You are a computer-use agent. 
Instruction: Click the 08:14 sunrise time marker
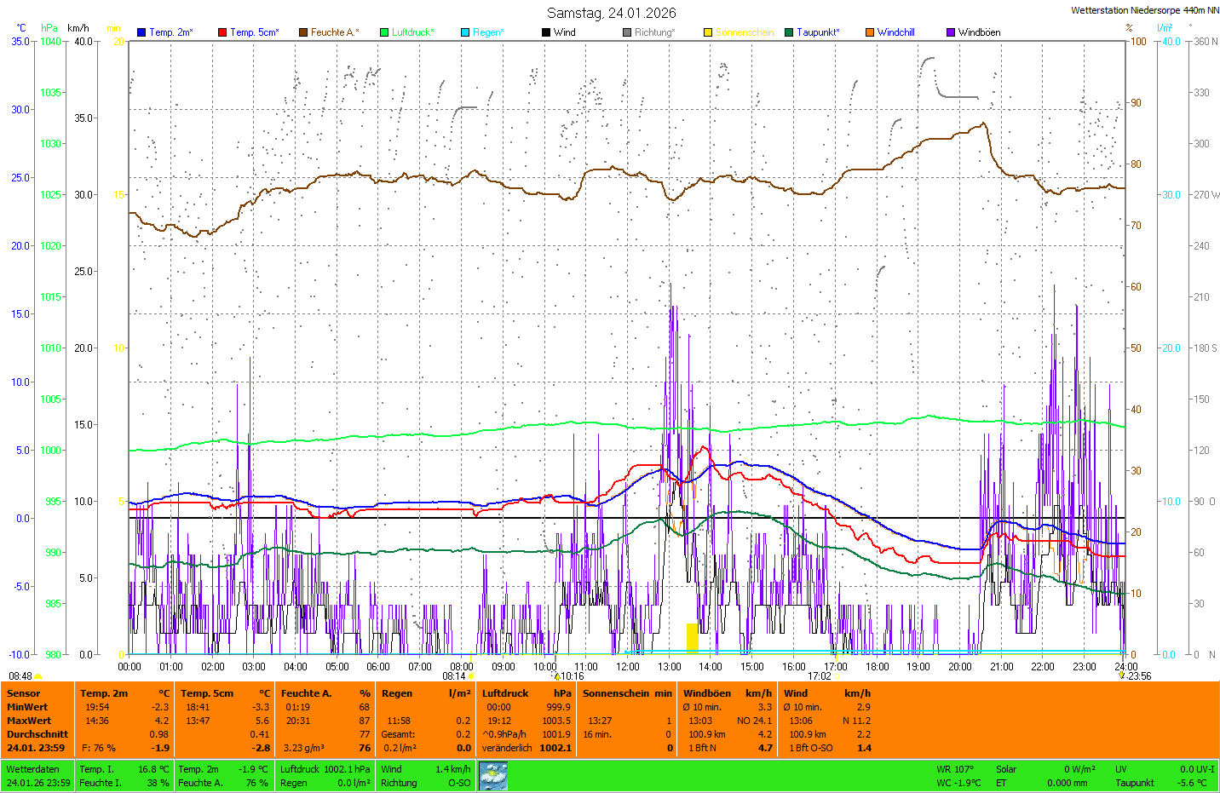[454, 676]
